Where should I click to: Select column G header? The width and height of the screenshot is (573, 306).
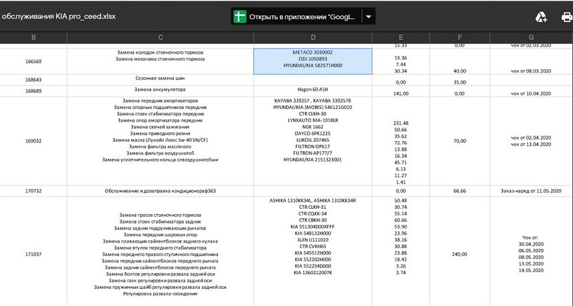coord(531,37)
